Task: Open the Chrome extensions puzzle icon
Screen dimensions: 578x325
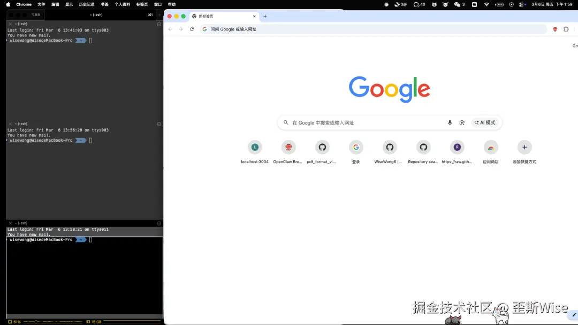Action: tap(566, 29)
